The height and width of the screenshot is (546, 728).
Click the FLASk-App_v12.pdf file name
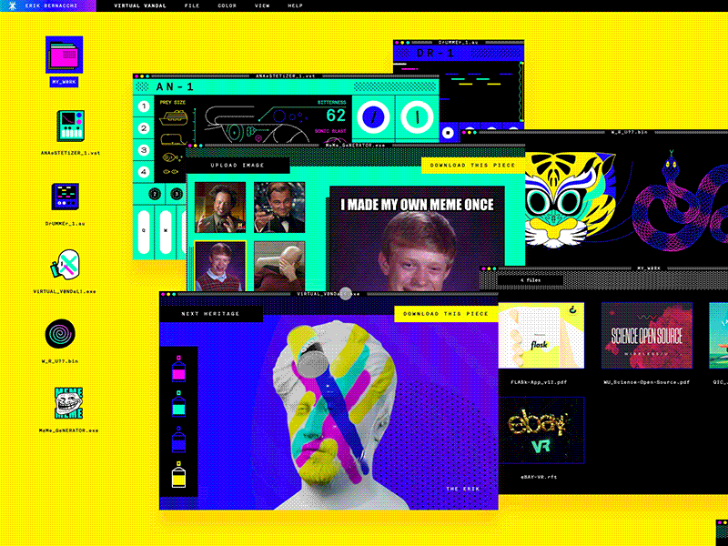click(x=539, y=382)
